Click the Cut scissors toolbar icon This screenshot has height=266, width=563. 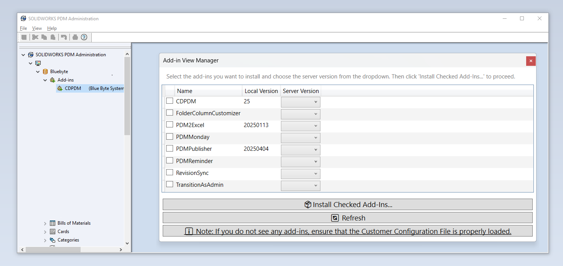click(x=35, y=37)
